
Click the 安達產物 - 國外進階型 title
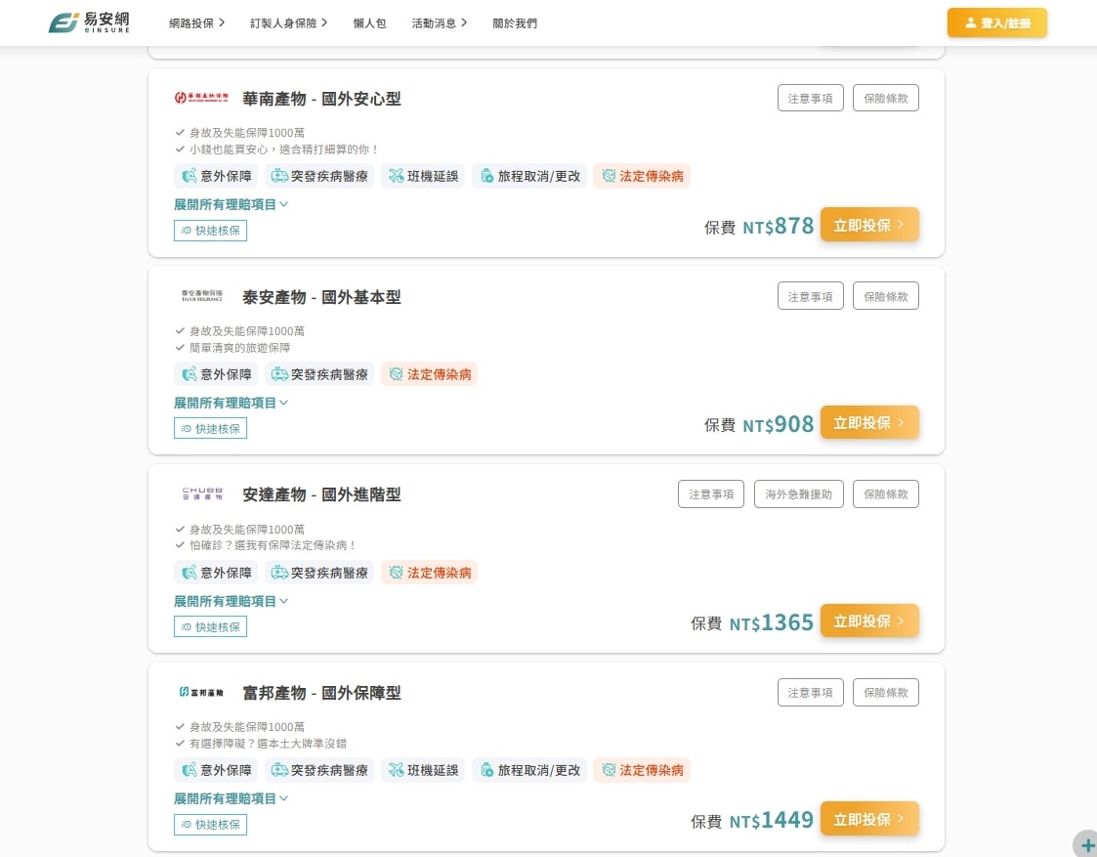321,494
